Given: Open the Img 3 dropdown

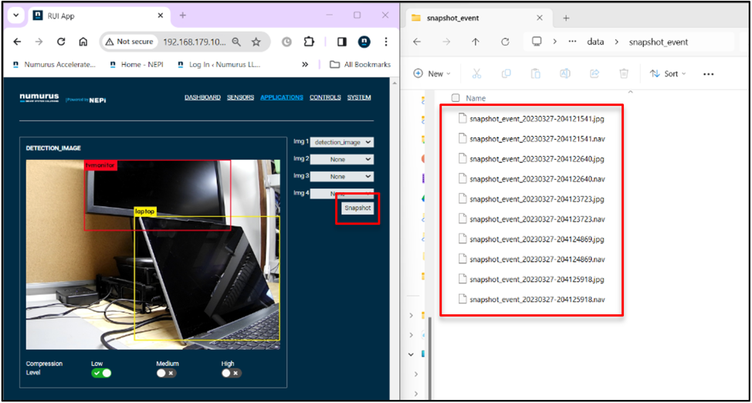Looking at the screenshot, I should tap(342, 177).
